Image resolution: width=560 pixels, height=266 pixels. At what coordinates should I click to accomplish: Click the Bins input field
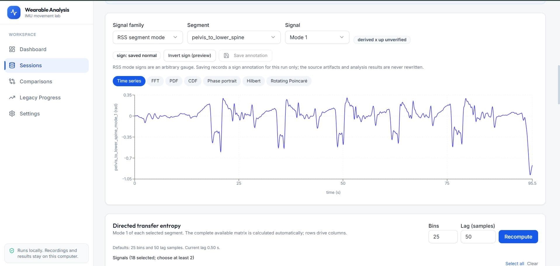pyautogui.click(x=443, y=237)
